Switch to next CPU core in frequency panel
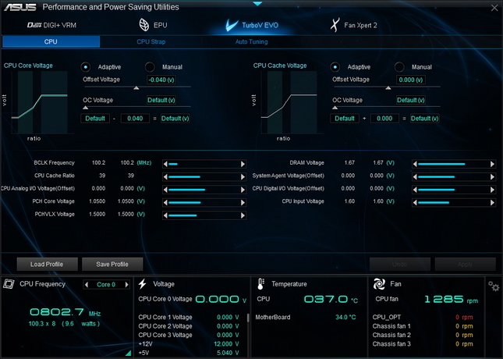503x359 pixels. (x=126, y=285)
